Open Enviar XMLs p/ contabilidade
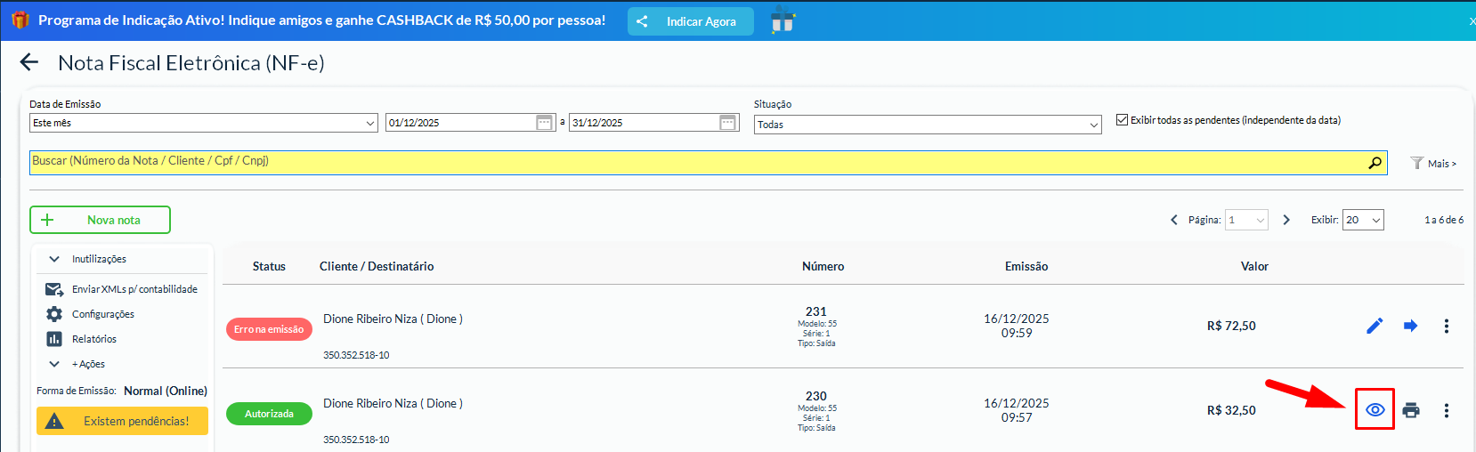 pyautogui.click(x=134, y=289)
